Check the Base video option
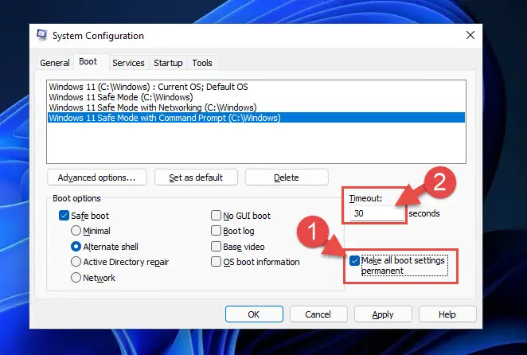 click(x=216, y=247)
